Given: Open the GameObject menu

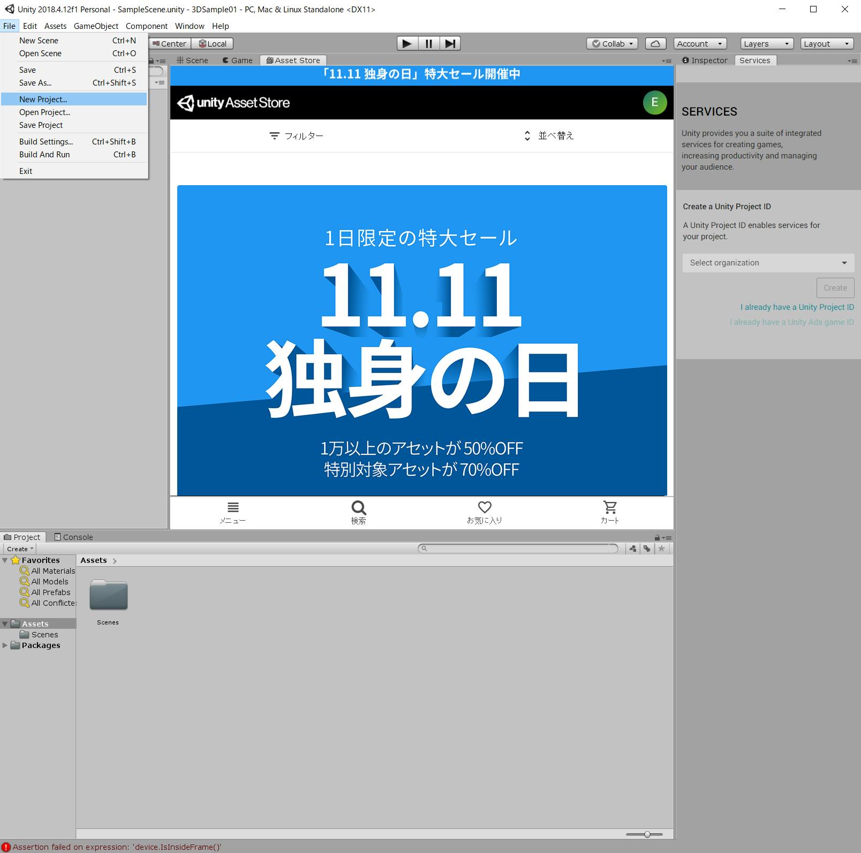Looking at the screenshot, I should pyautogui.click(x=96, y=26).
